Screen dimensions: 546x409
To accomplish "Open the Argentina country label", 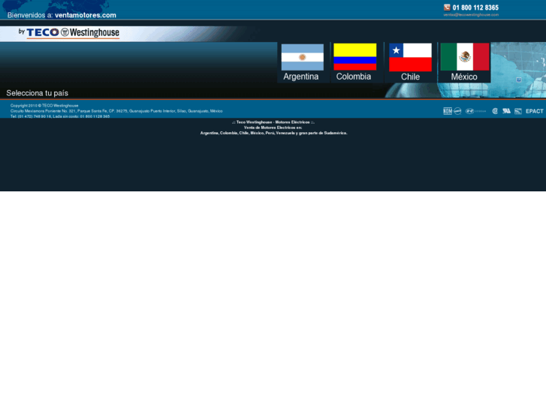I will coord(301,77).
